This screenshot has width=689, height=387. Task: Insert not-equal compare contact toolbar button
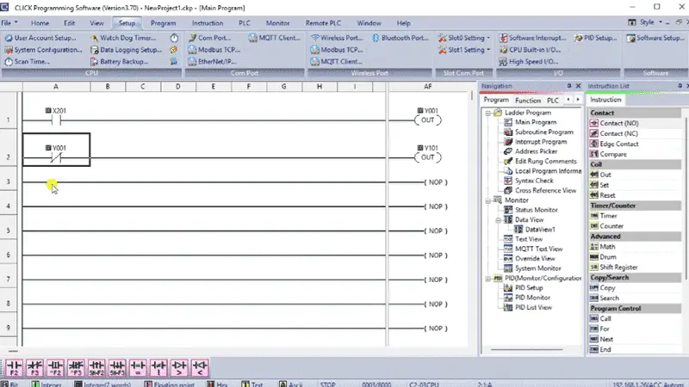pos(158,368)
